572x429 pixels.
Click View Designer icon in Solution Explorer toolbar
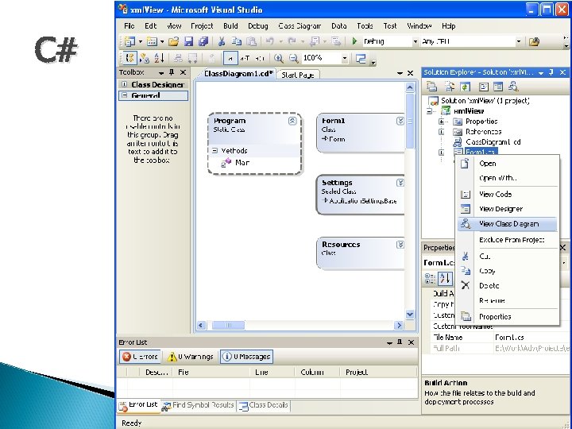tap(498, 87)
